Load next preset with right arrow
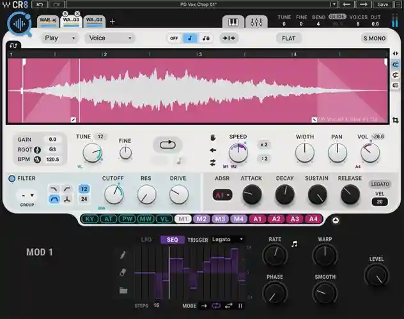Image resolution: width=404 pixels, height=319 pixels. (x=363, y=4)
